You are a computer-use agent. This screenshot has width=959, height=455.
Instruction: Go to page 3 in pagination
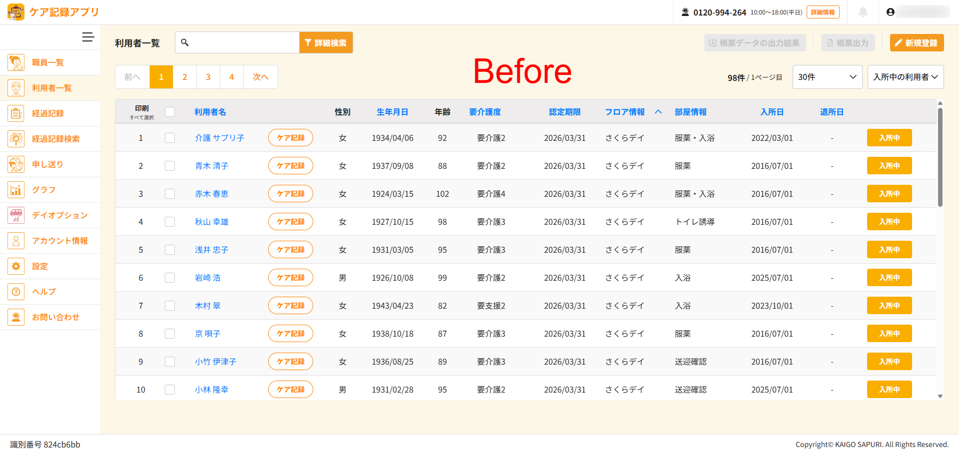(208, 77)
